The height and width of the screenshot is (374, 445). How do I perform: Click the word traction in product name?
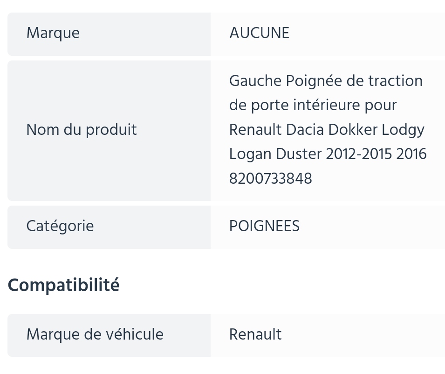(395, 81)
